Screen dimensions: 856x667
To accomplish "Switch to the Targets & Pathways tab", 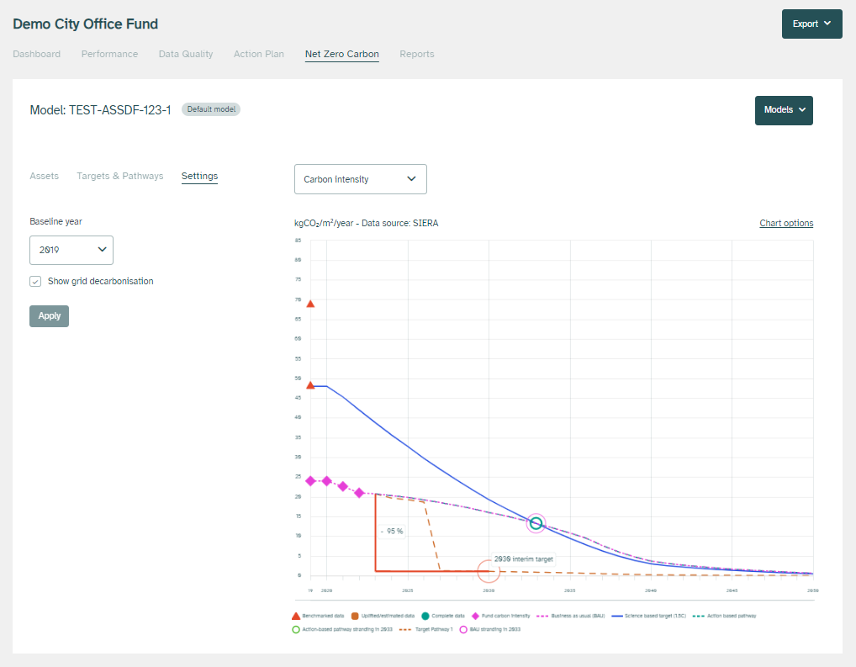I will [x=119, y=176].
